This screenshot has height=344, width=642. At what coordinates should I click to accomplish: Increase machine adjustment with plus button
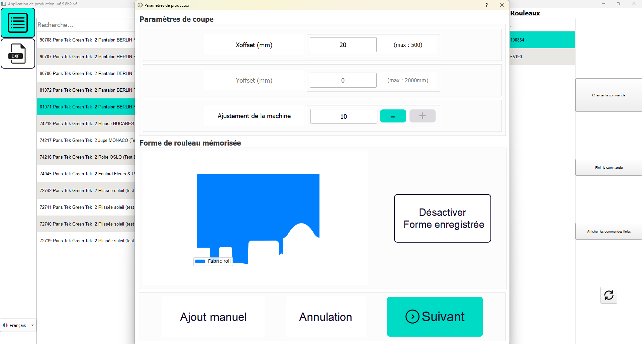(x=422, y=116)
